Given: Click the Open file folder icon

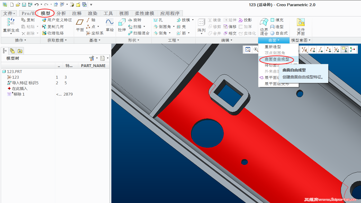Looking at the screenshot, I should coord(18,5).
